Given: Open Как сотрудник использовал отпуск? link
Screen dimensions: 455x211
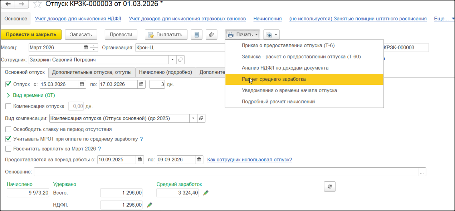Looking at the screenshot, I should [x=250, y=160].
